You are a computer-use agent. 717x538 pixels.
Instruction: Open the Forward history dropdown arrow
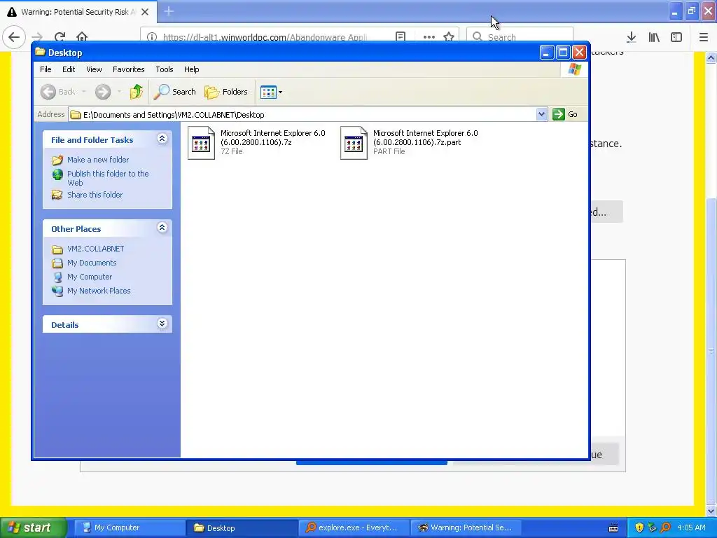click(x=119, y=92)
